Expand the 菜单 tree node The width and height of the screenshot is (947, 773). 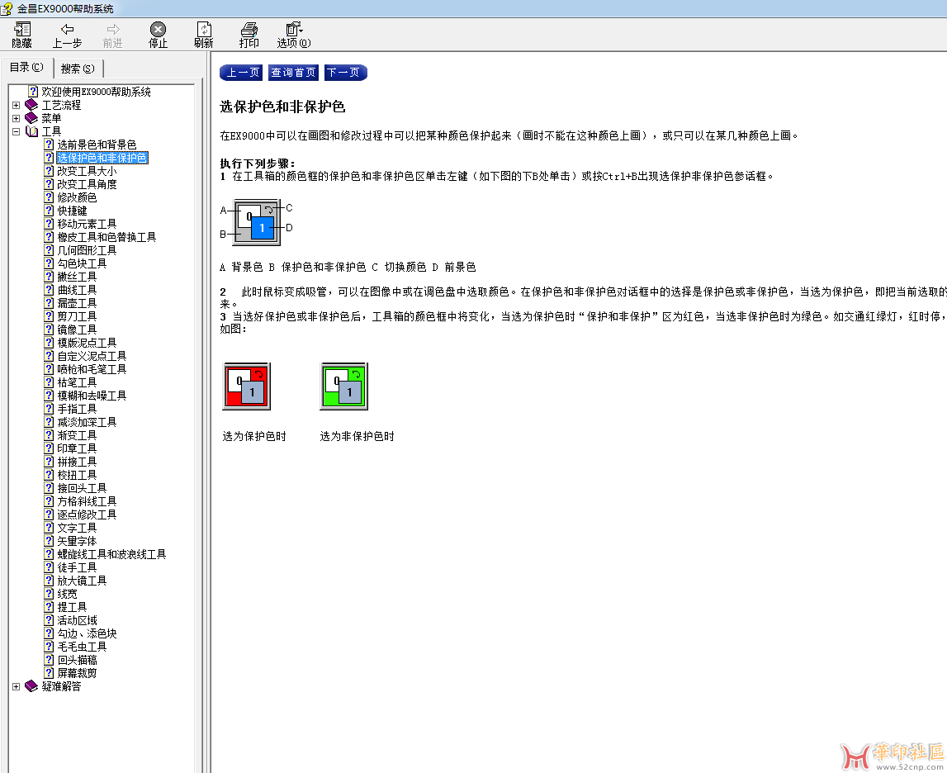tap(17, 118)
